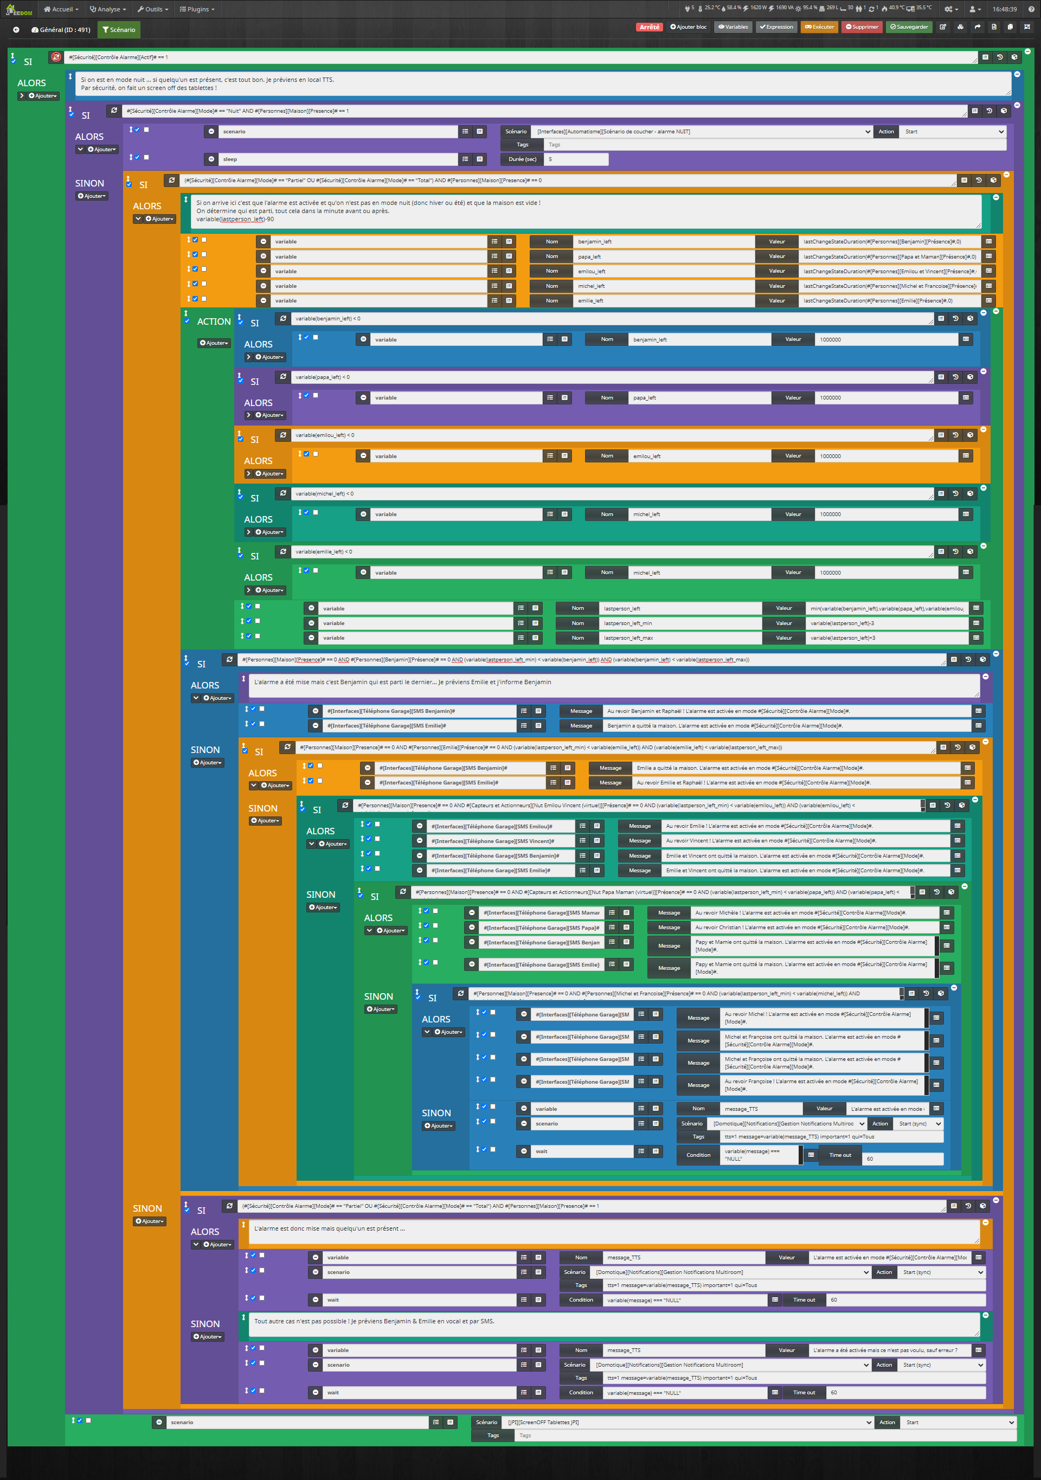
Task: Click the template cubes icon in toolbar
Action: point(960,27)
